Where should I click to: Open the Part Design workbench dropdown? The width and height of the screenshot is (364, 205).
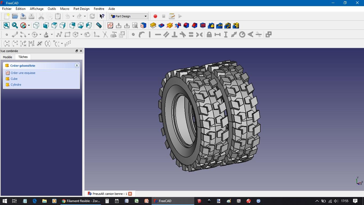click(x=129, y=16)
